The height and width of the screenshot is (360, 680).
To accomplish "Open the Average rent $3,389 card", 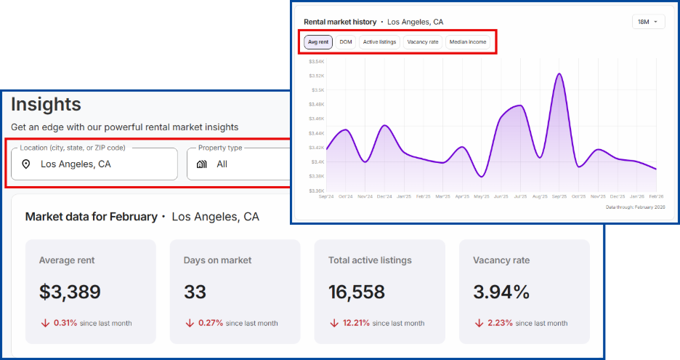I will coord(90,292).
